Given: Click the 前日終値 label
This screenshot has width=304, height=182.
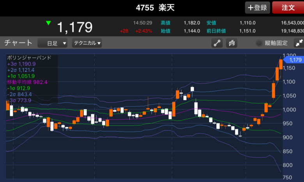Looking at the screenshot, I should click(x=216, y=31).
